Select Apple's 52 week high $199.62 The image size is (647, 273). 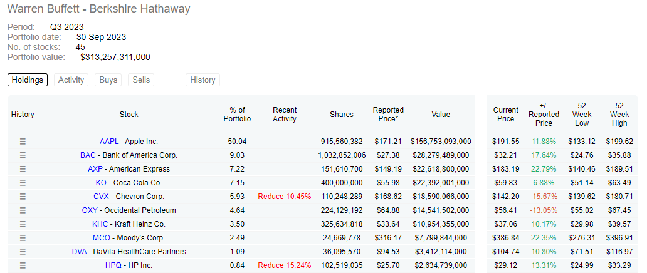[619, 142]
